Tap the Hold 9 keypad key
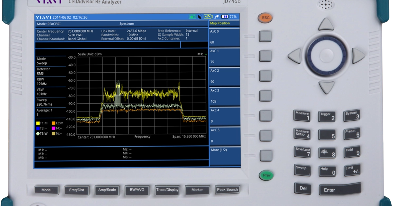The width and height of the screenshot is (393, 206). coord(352,151)
